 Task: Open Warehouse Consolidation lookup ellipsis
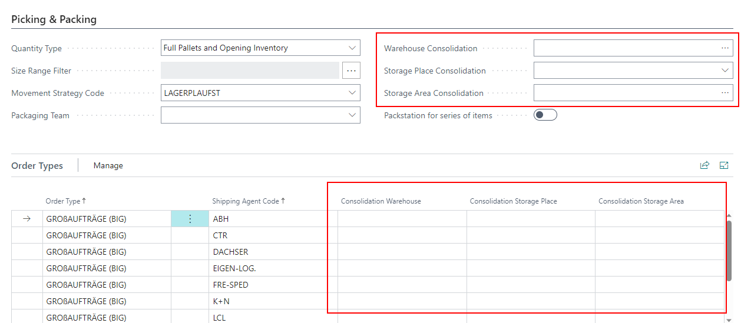point(725,48)
